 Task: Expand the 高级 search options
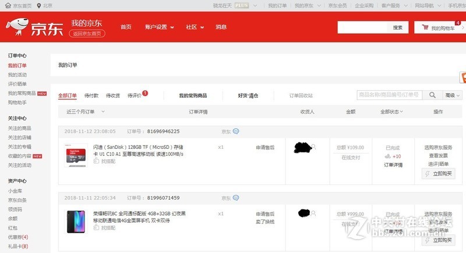click(x=452, y=95)
